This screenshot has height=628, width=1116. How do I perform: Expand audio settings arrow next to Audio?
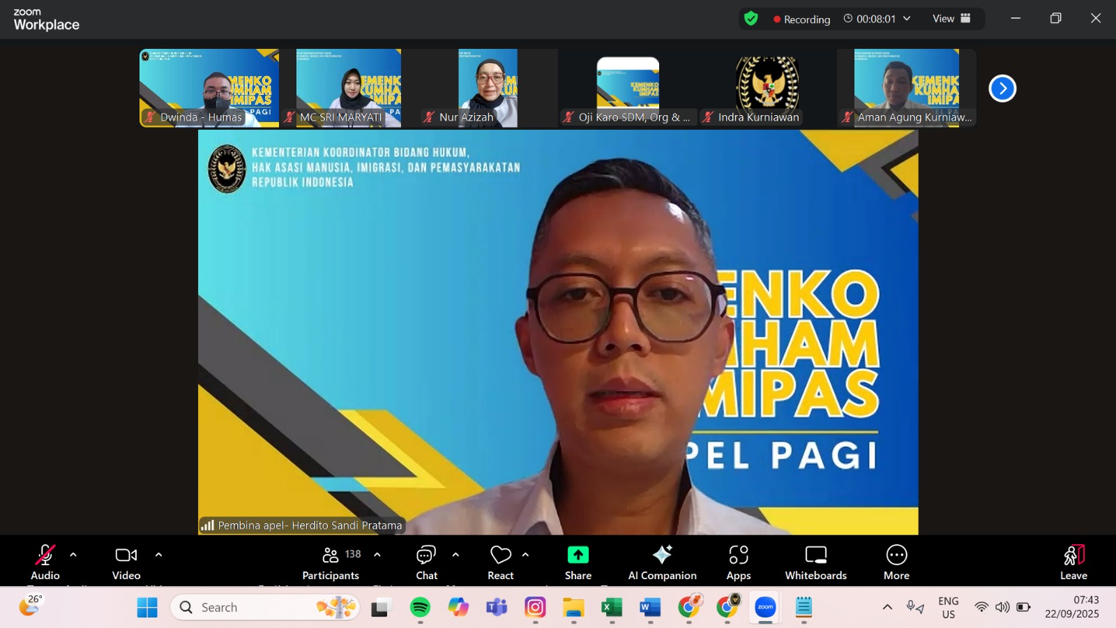pyautogui.click(x=73, y=555)
